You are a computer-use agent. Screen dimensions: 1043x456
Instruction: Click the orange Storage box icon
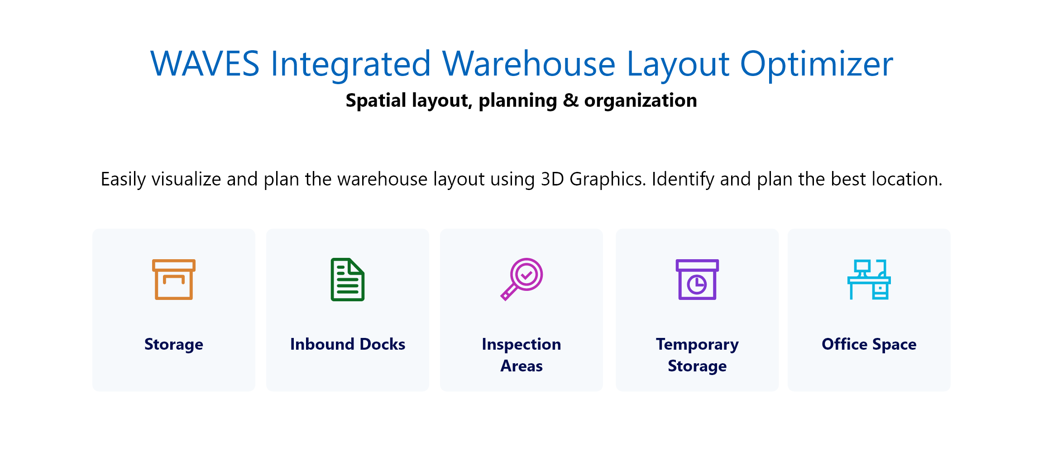pyautogui.click(x=173, y=279)
